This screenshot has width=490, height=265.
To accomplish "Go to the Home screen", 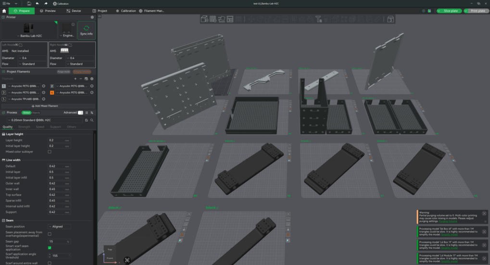I will click(4, 11).
